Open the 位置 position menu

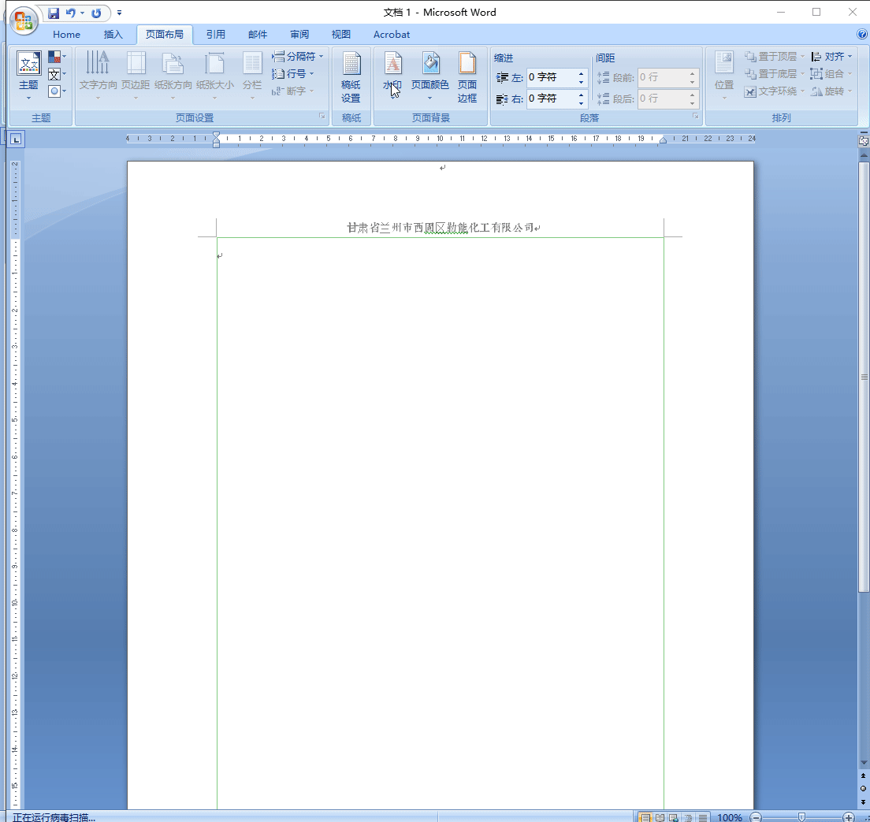(x=724, y=76)
